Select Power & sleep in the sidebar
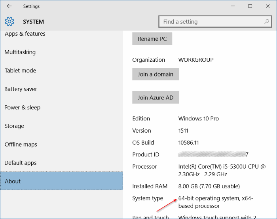The image size is (277, 219). pos(22,107)
